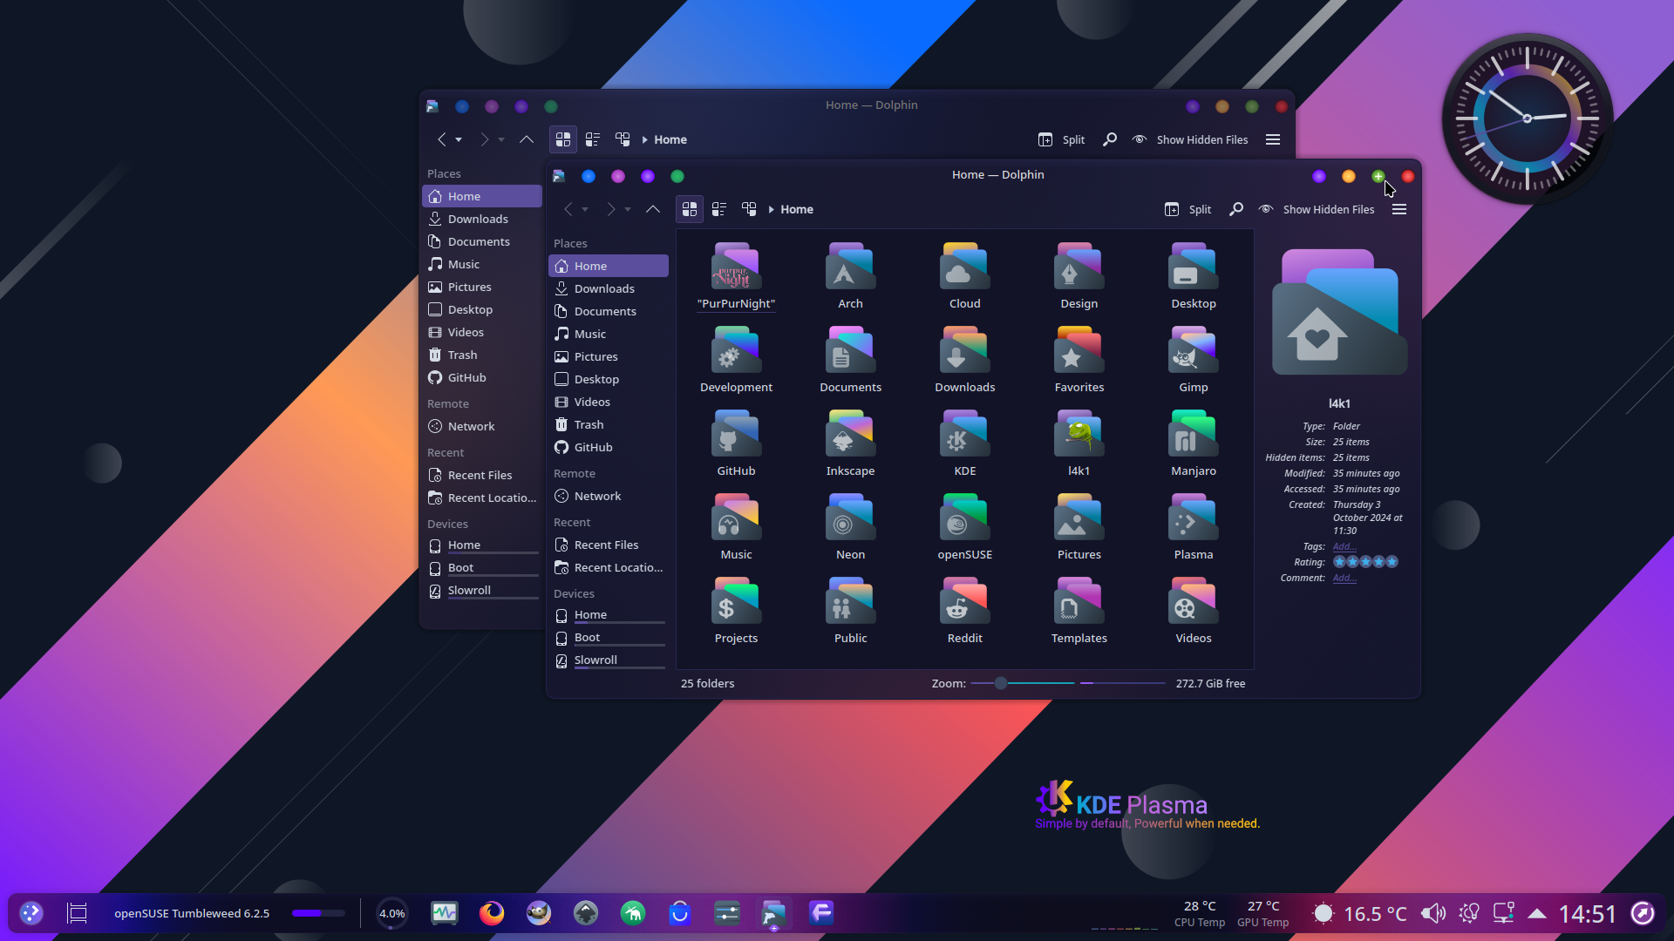Screen dimensions: 1674x941
Task: Click search icon in back Dolphin toolbar
Action: pos(1109,139)
